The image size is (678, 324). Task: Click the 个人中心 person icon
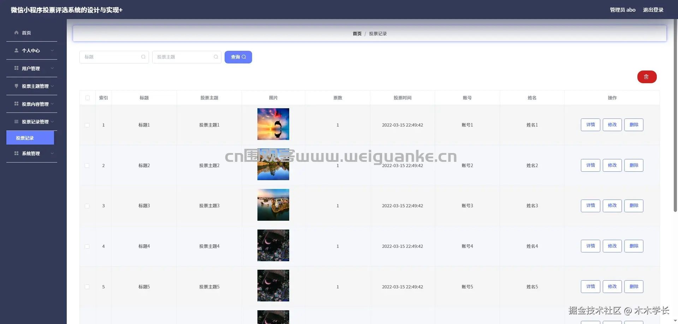pyautogui.click(x=16, y=50)
